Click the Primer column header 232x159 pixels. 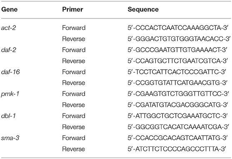(x=72, y=10)
